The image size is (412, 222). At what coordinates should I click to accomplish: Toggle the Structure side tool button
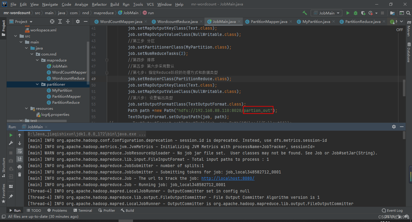pos(3,167)
